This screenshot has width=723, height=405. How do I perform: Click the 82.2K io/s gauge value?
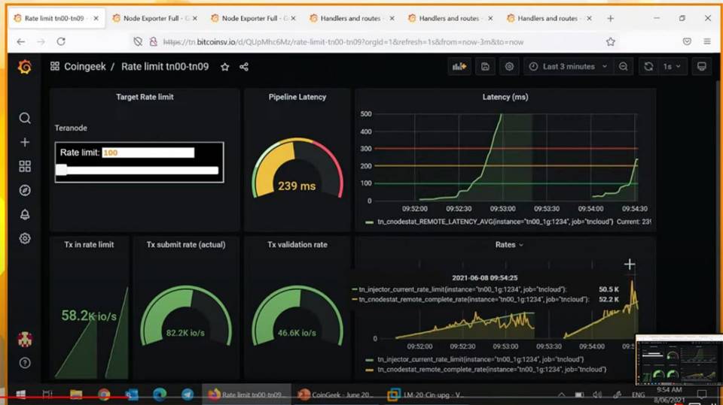(185, 333)
